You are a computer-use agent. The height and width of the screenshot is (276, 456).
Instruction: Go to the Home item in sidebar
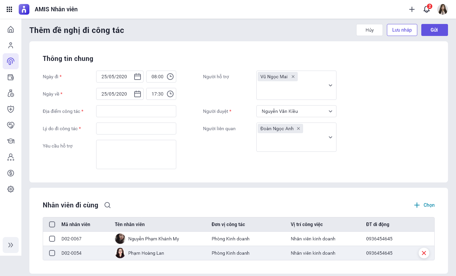tap(11, 29)
